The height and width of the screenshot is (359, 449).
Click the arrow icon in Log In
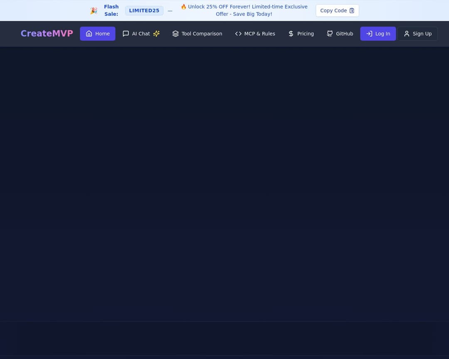coord(369,34)
